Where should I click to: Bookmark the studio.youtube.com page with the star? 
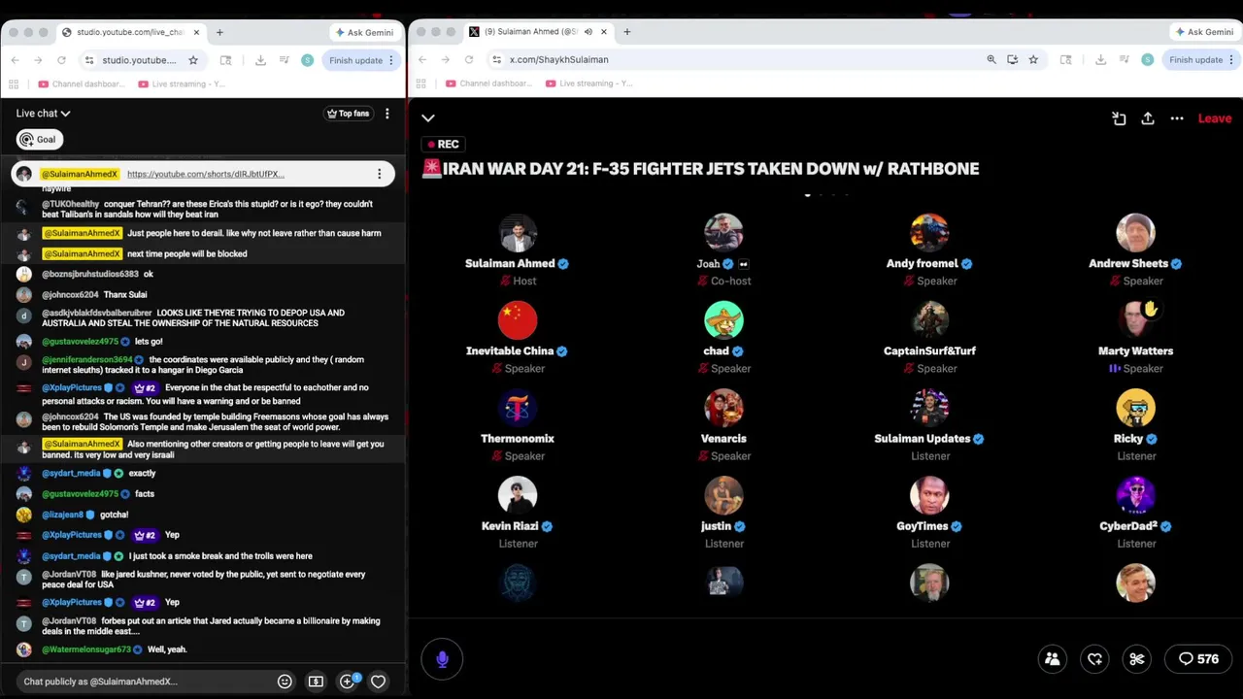(x=193, y=60)
